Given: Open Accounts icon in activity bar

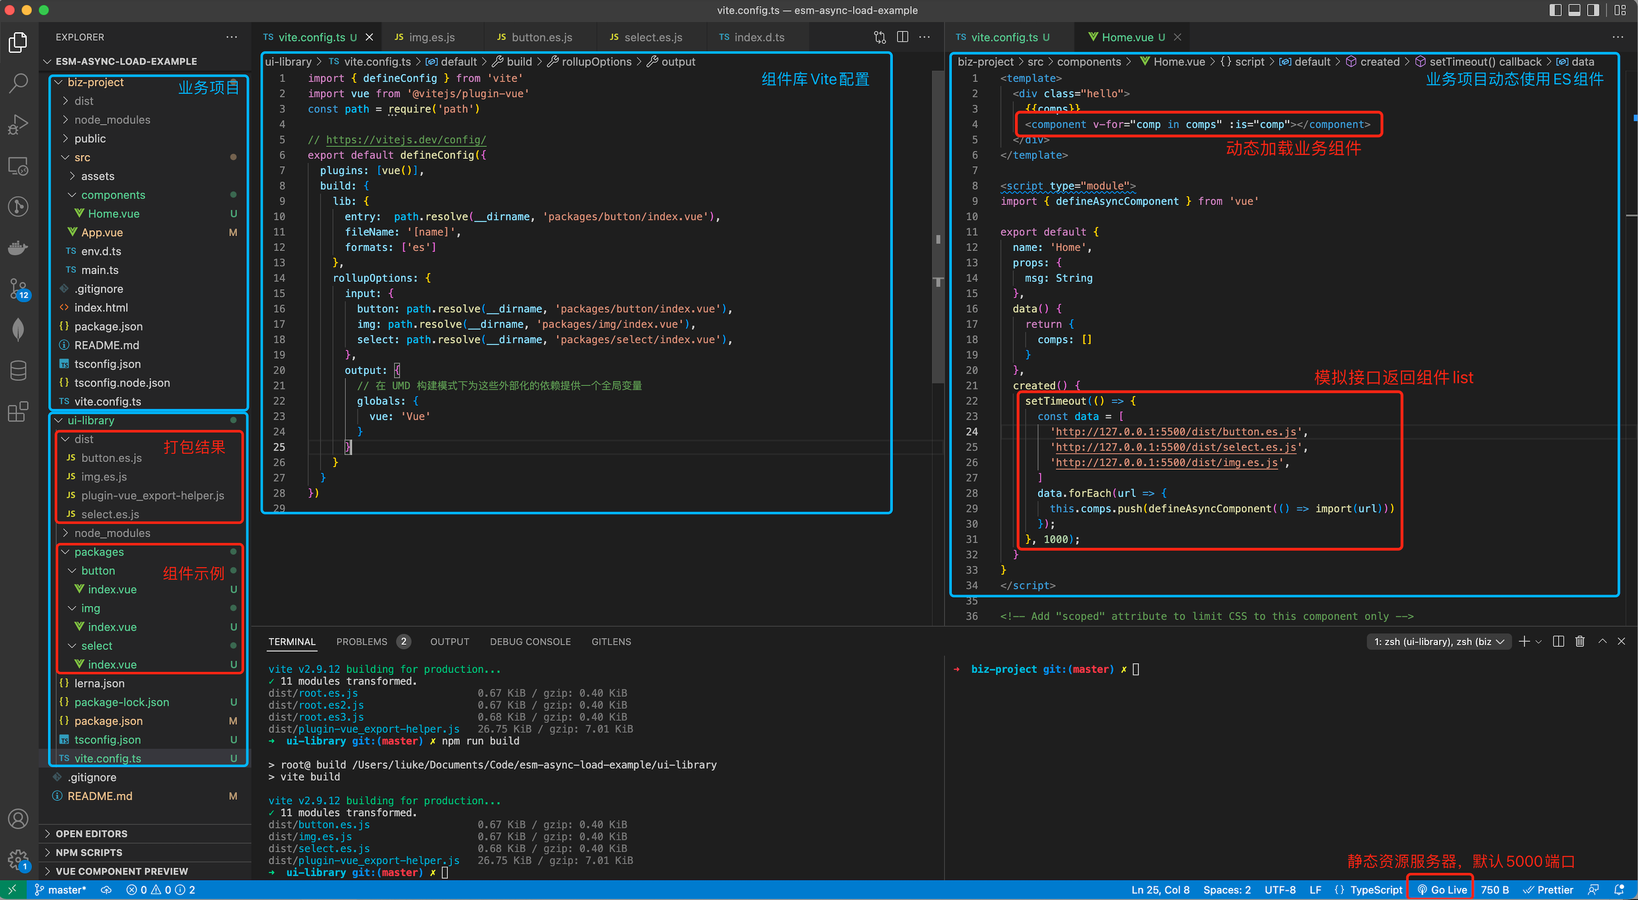Looking at the screenshot, I should (x=18, y=819).
